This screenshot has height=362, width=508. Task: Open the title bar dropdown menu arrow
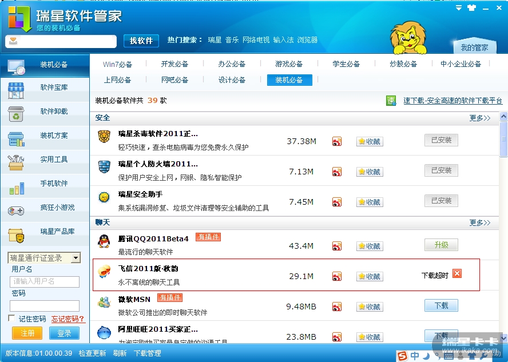pos(459,8)
